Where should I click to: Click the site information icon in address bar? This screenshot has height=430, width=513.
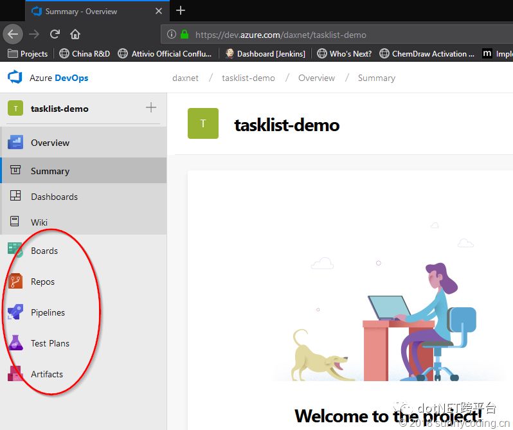coord(172,34)
